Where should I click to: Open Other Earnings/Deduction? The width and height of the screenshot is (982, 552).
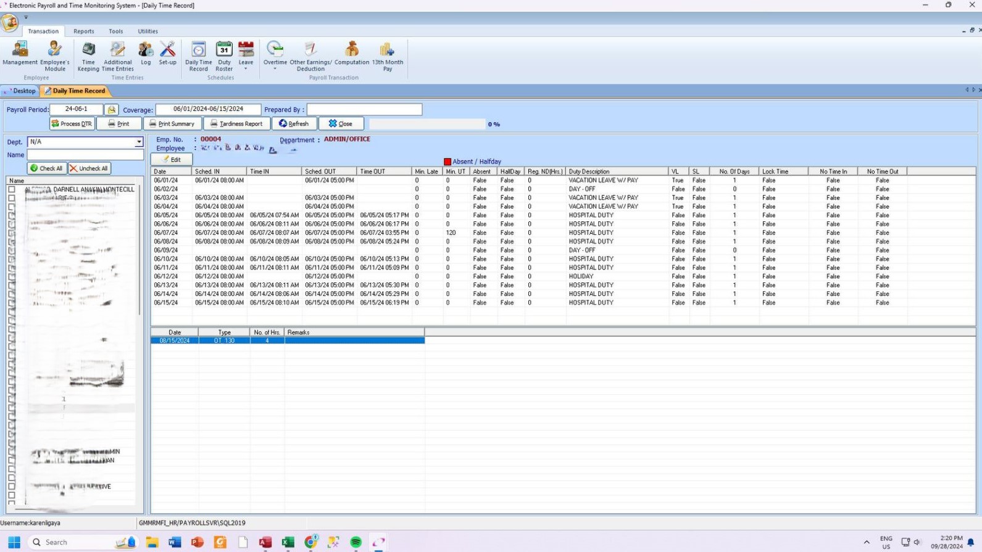(x=310, y=56)
